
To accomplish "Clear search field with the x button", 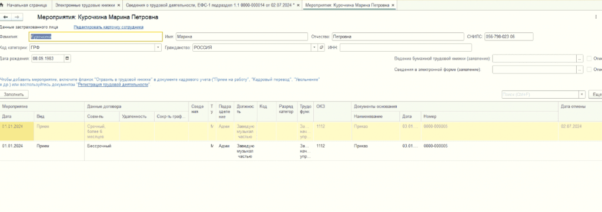I will (x=582, y=95).
